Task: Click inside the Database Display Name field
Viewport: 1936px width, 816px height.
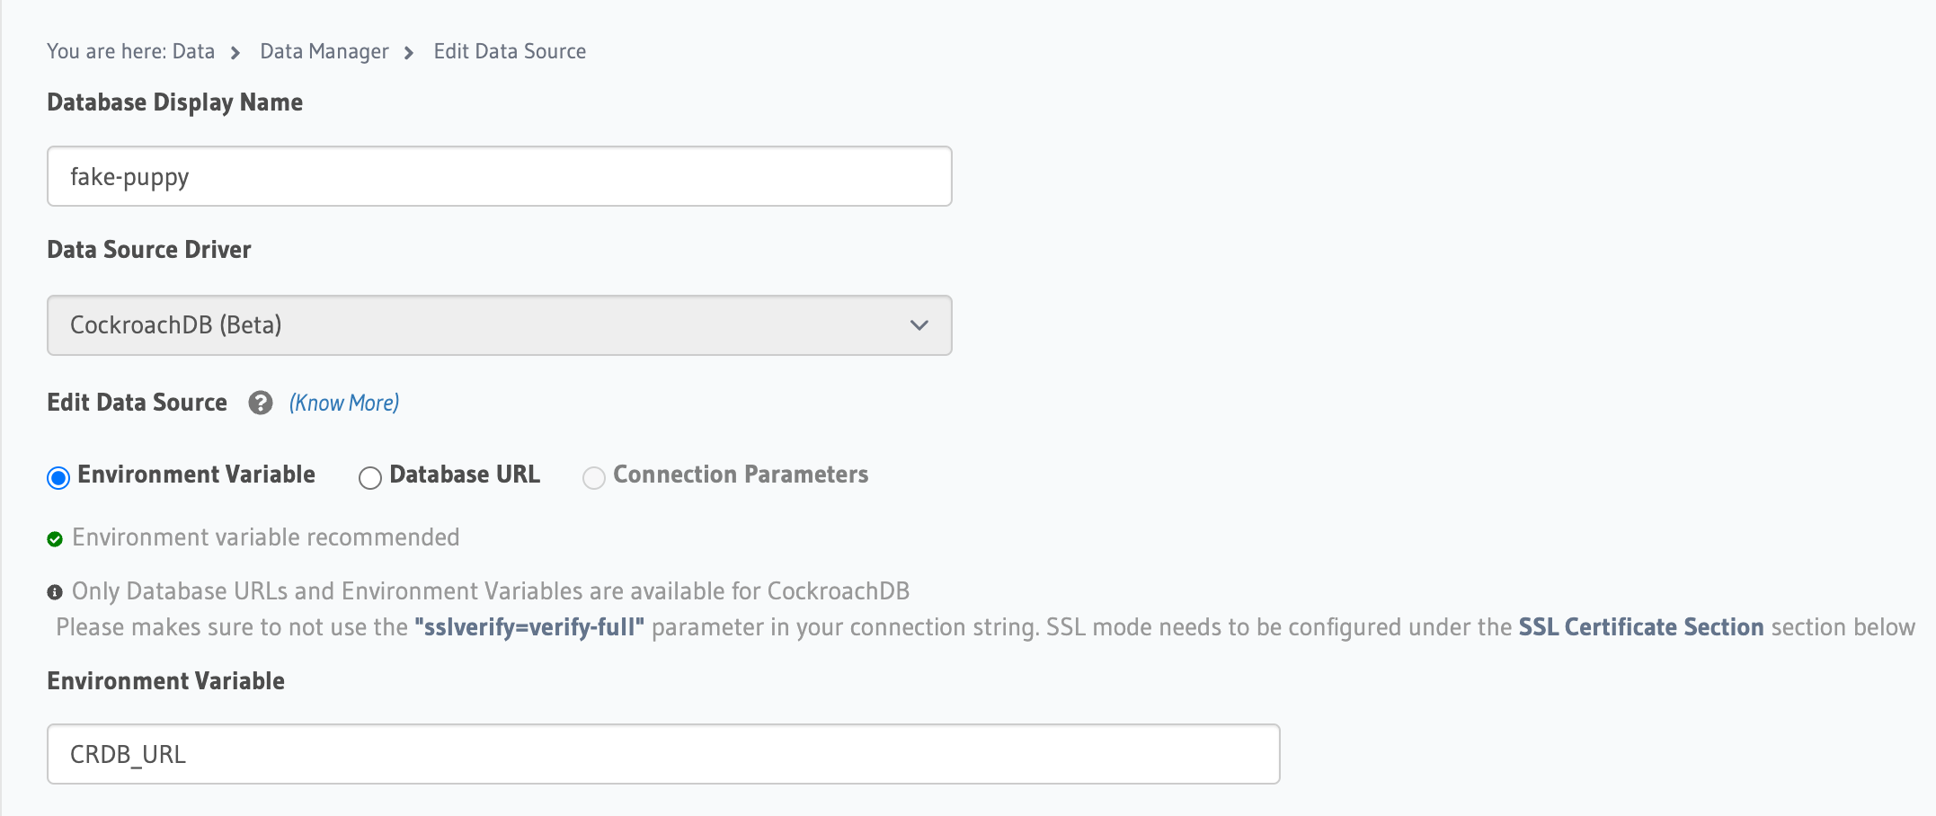Action: pos(499,176)
